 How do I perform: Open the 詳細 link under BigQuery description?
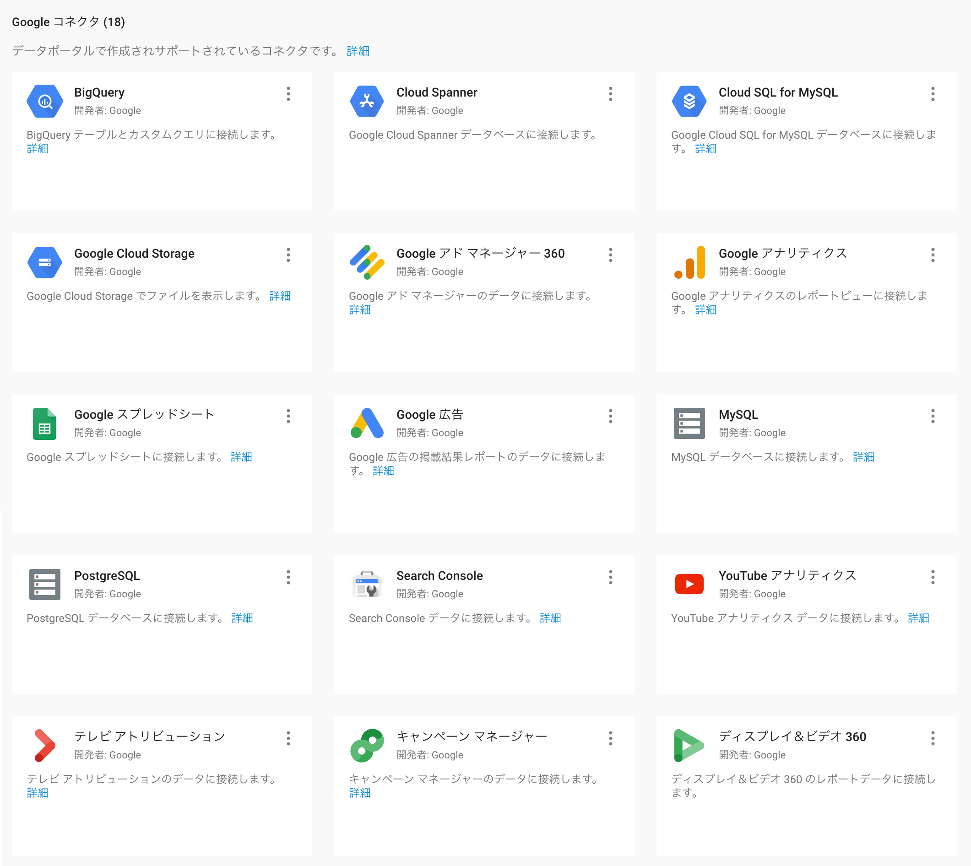[37, 148]
